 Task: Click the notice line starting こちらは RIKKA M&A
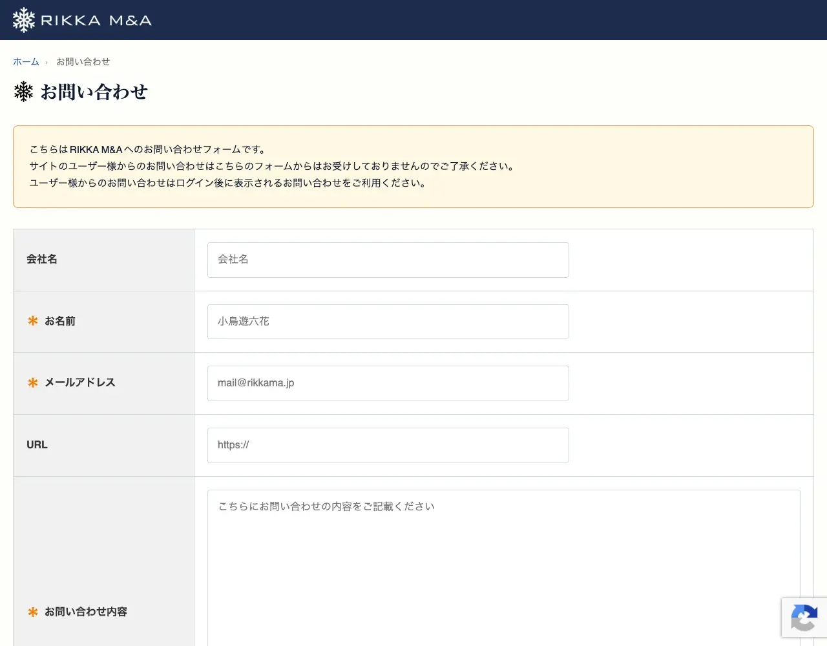coord(148,149)
